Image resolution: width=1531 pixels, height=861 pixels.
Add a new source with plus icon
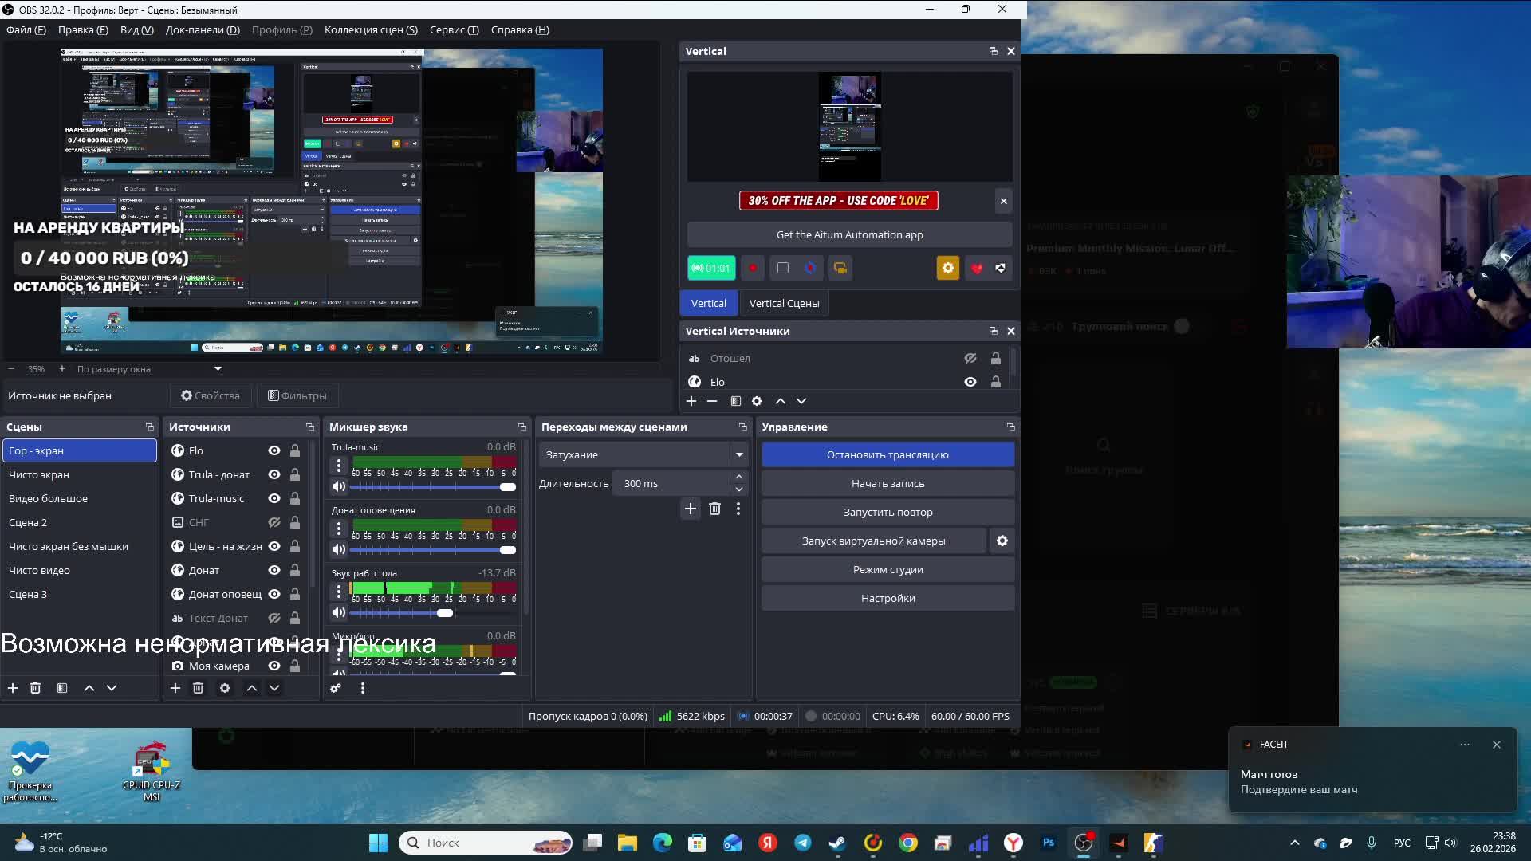point(175,688)
